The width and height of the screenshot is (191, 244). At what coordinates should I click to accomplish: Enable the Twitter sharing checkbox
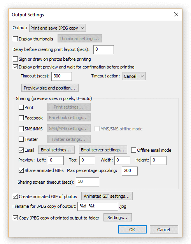(21, 139)
